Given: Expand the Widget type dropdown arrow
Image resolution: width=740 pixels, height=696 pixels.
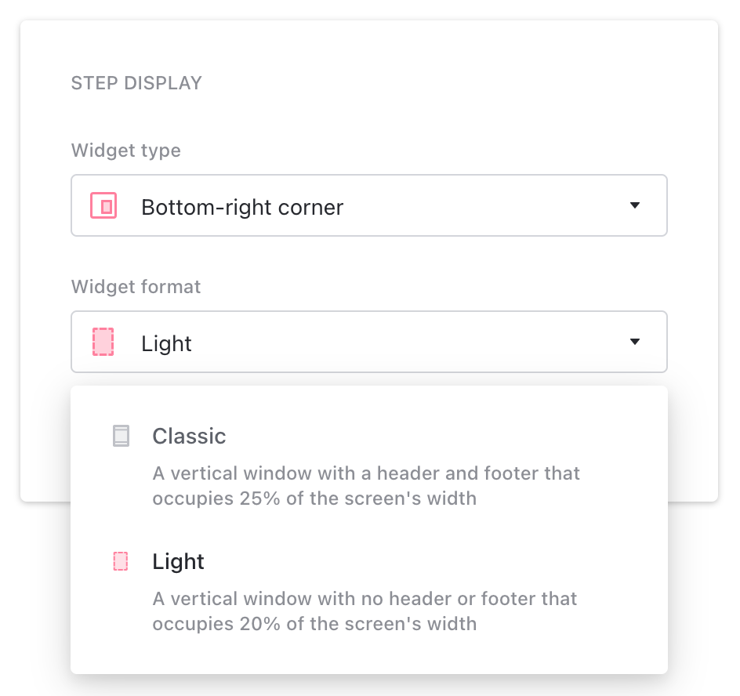Looking at the screenshot, I should (x=635, y=205).
